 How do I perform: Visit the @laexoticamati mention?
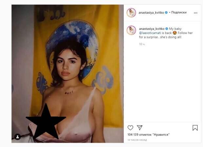150,33
